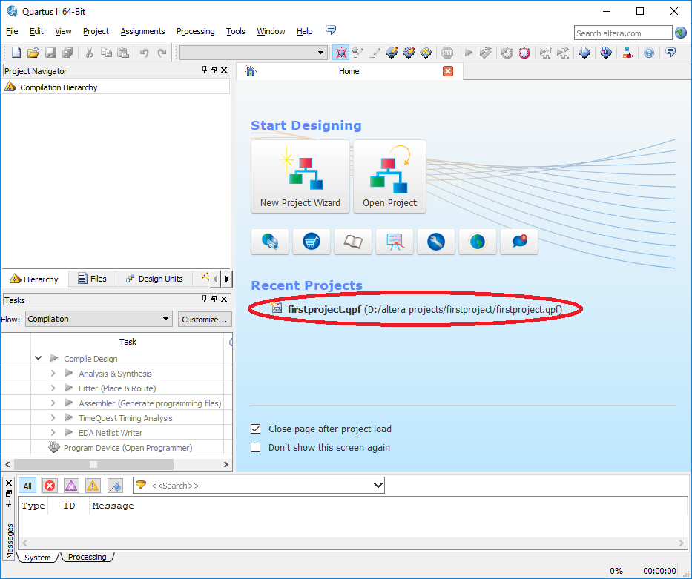Click the blue Help question mark icon
Screen dimensions: 692x579
649,53
